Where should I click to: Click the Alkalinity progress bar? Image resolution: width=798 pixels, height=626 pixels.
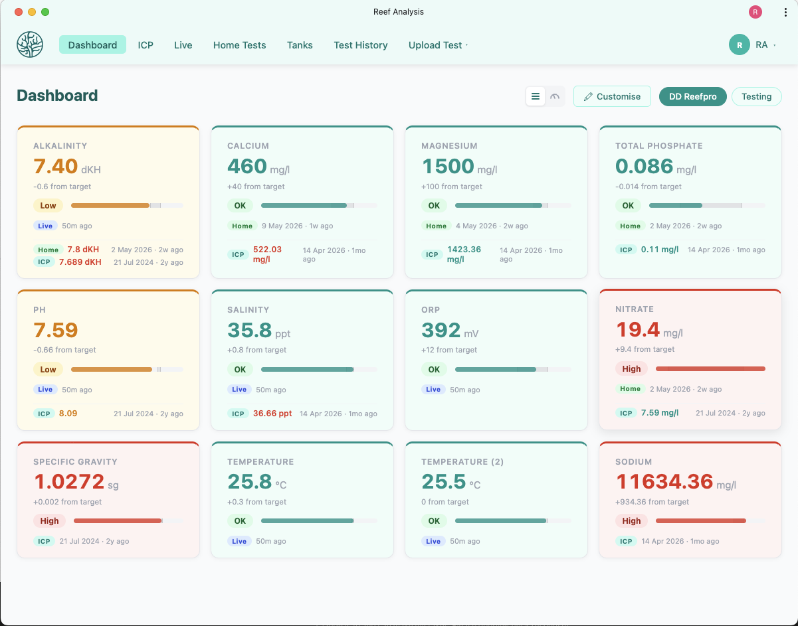coord(127,206)
